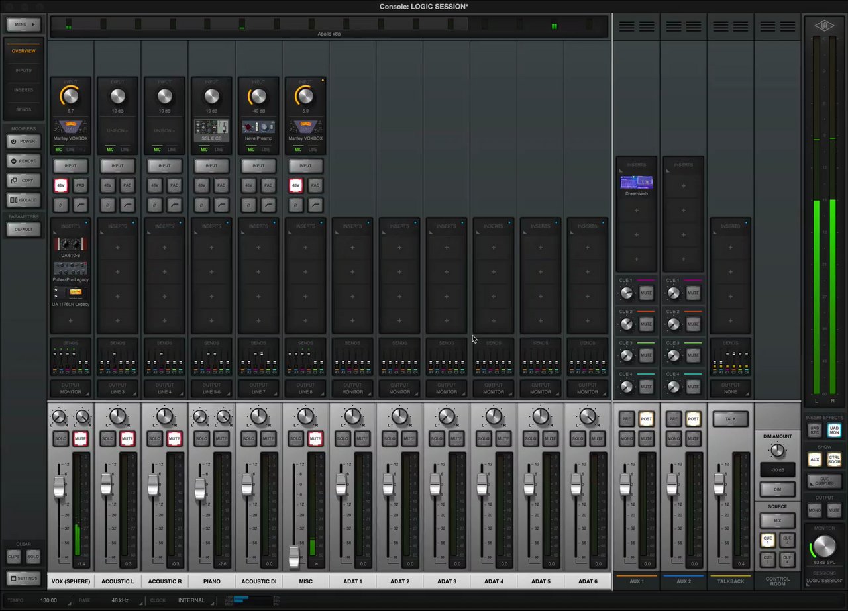
Task: Toggle polarity invert on the VOX (SPHERE) channel
Action: pyautogui.click(x=61, y=205)
